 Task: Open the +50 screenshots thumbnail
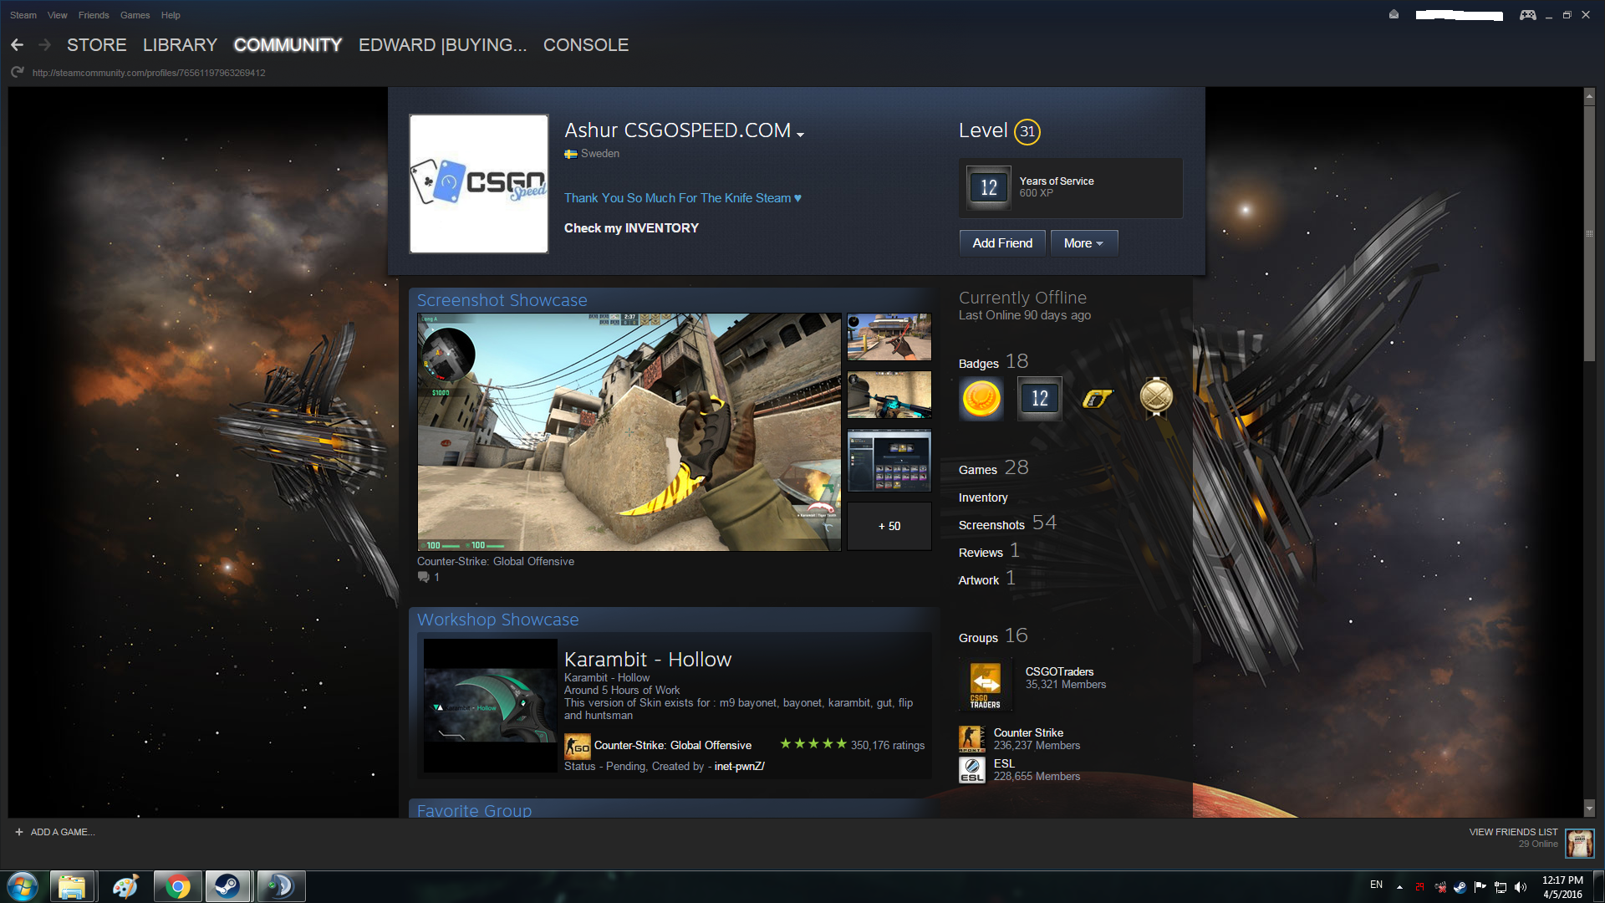[x=889, y=526]
